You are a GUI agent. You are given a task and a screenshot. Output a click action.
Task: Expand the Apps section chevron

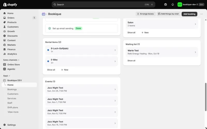tap(10, 76)
